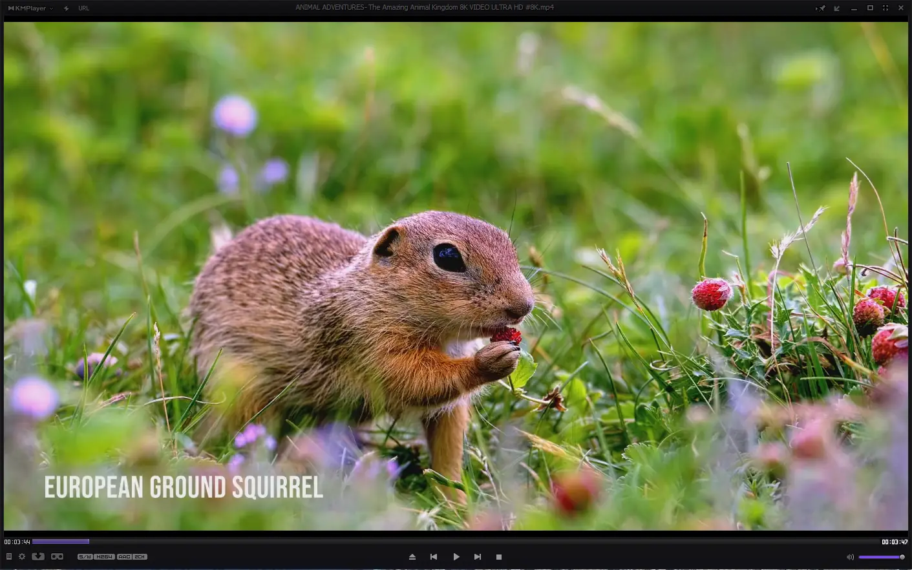Close the KMPlayer window
Image resolution: width=912 pixels, height=570 pixels.
tap(901, 8)
